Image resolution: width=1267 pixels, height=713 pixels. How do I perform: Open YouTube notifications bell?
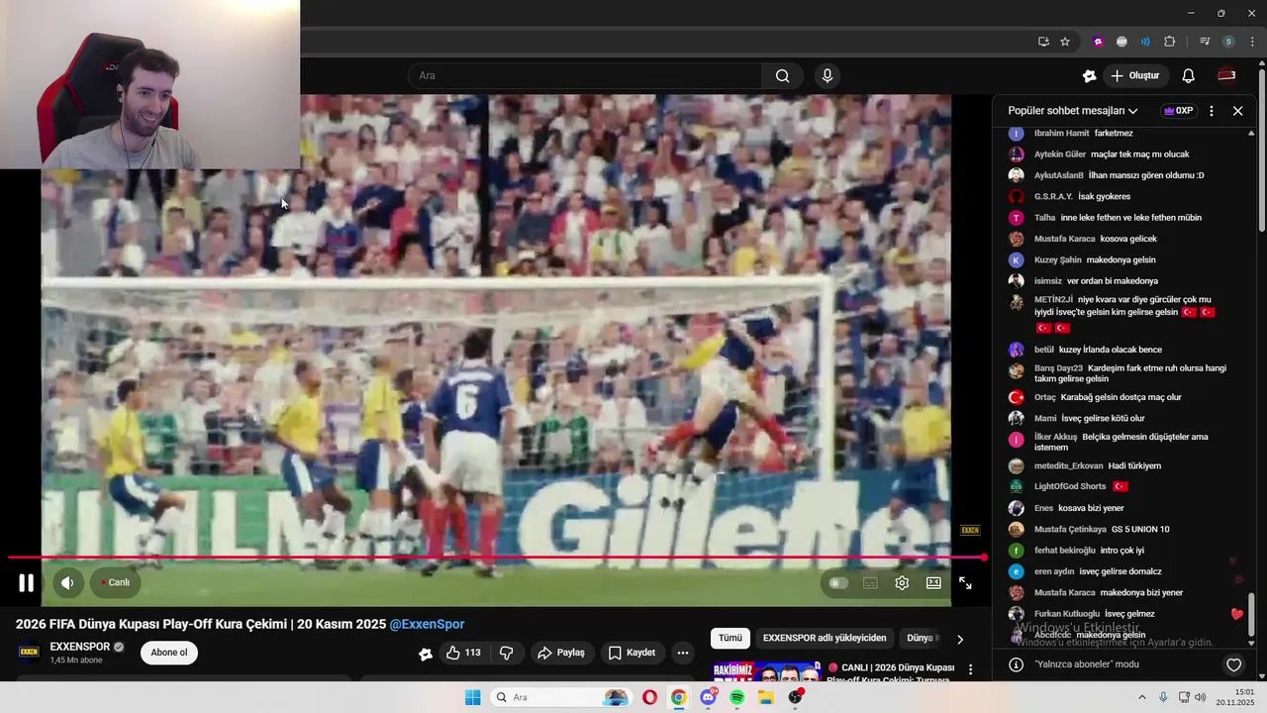point(1189,75)
